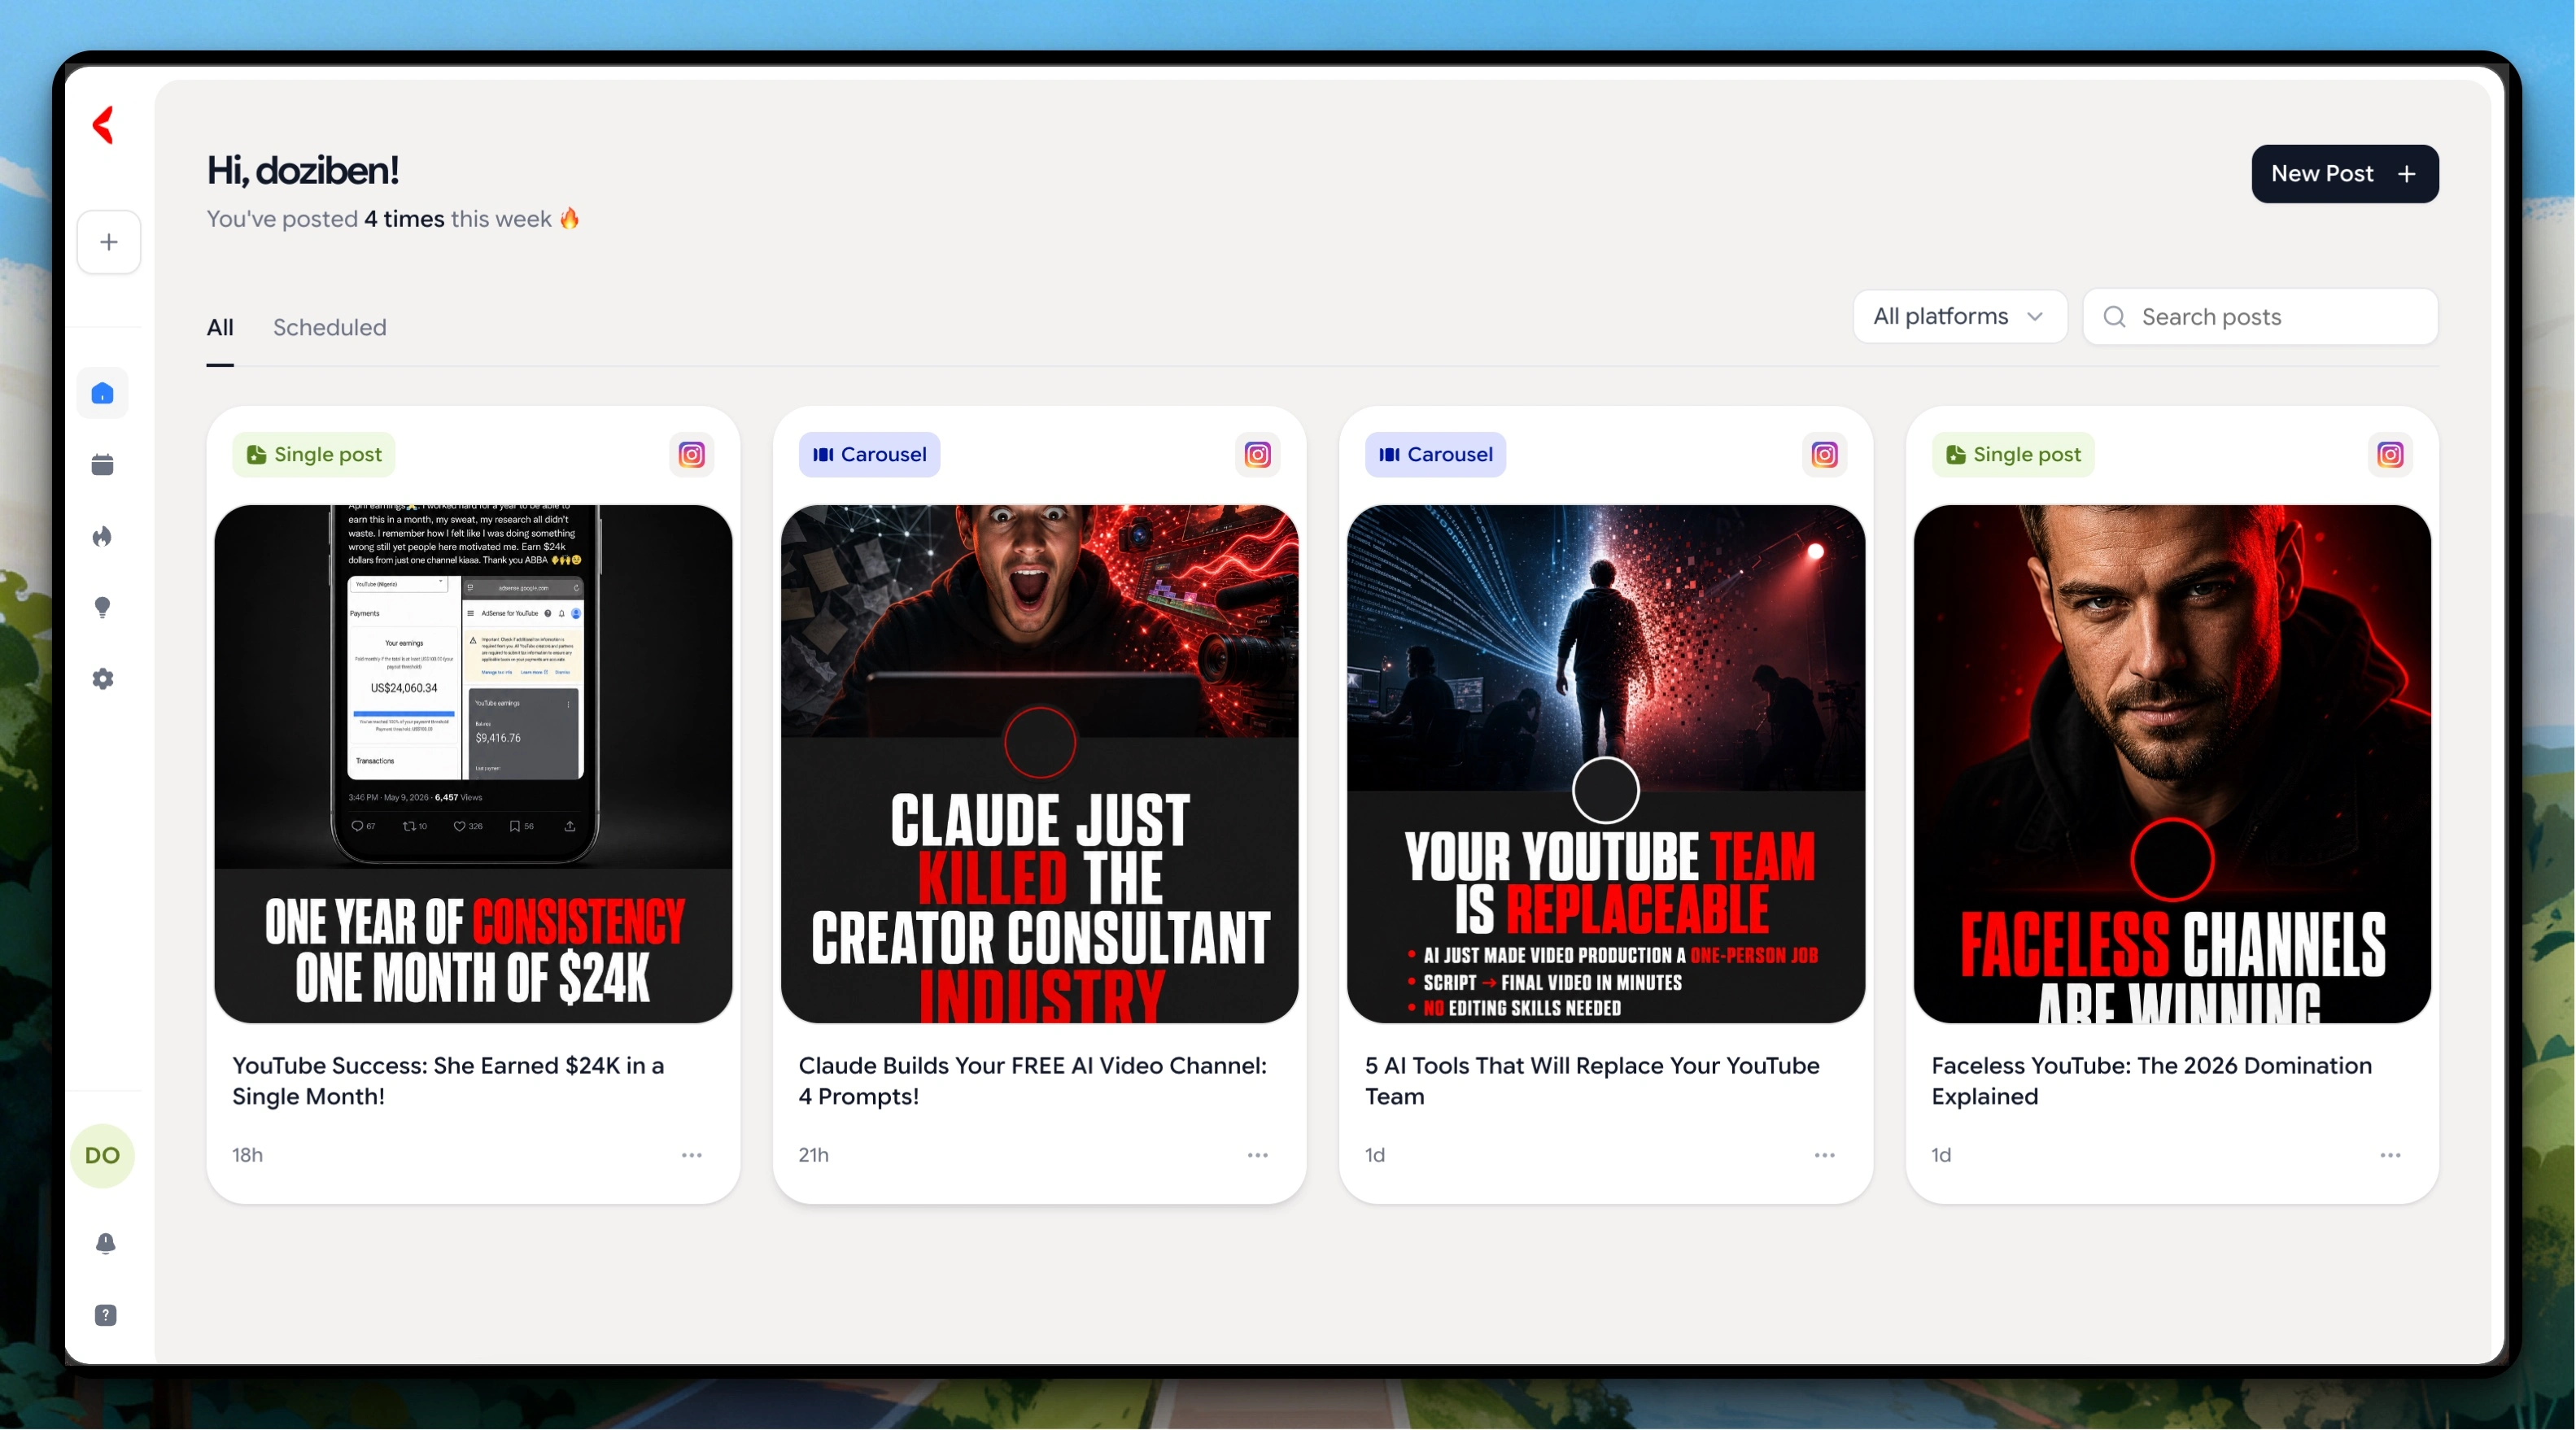Click the search magnifier icon
The image size is (2576, 1430).
(2115, 317)
